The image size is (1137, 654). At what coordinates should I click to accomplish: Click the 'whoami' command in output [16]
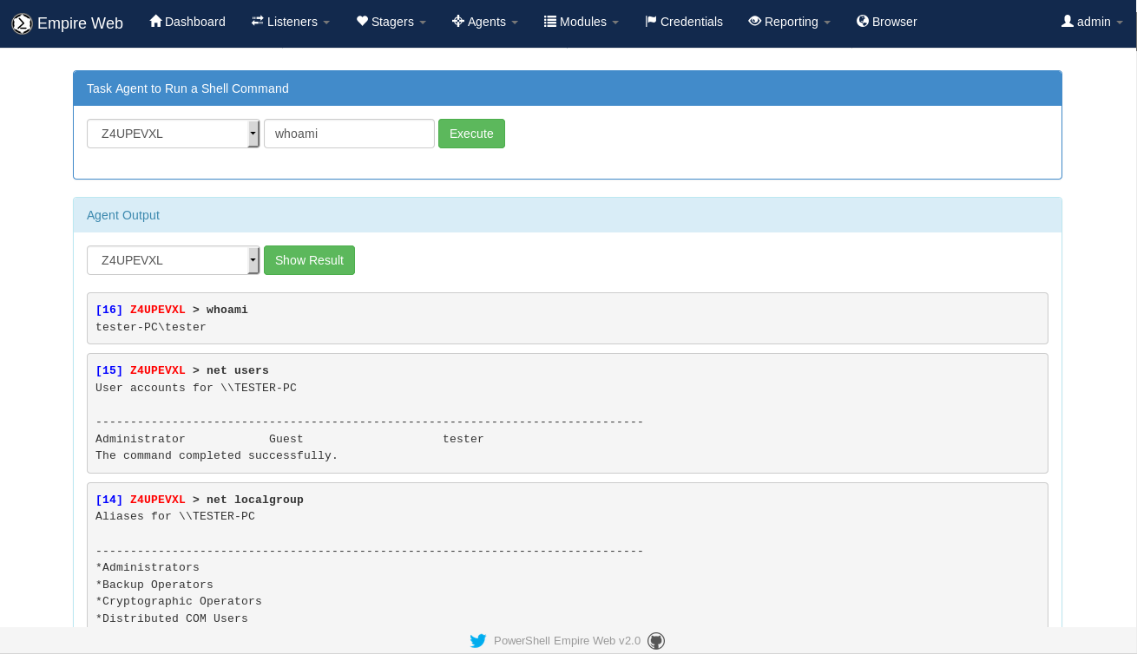(x=227, y=310)
